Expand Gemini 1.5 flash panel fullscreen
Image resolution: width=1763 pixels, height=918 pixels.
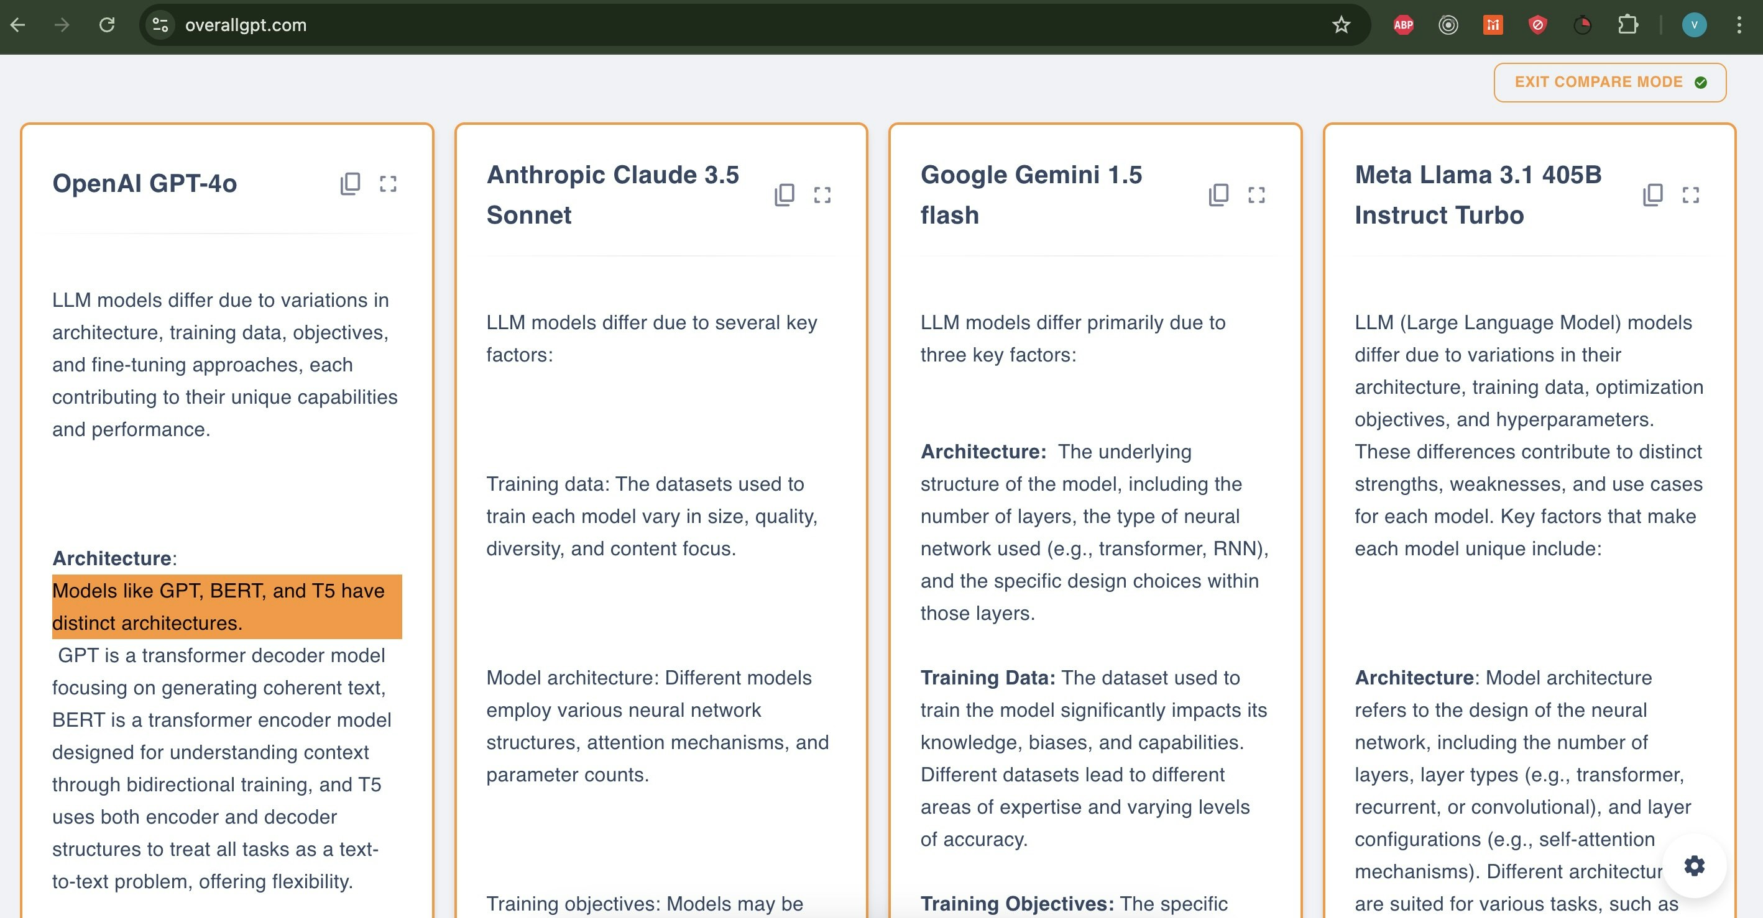(1256, 195)
